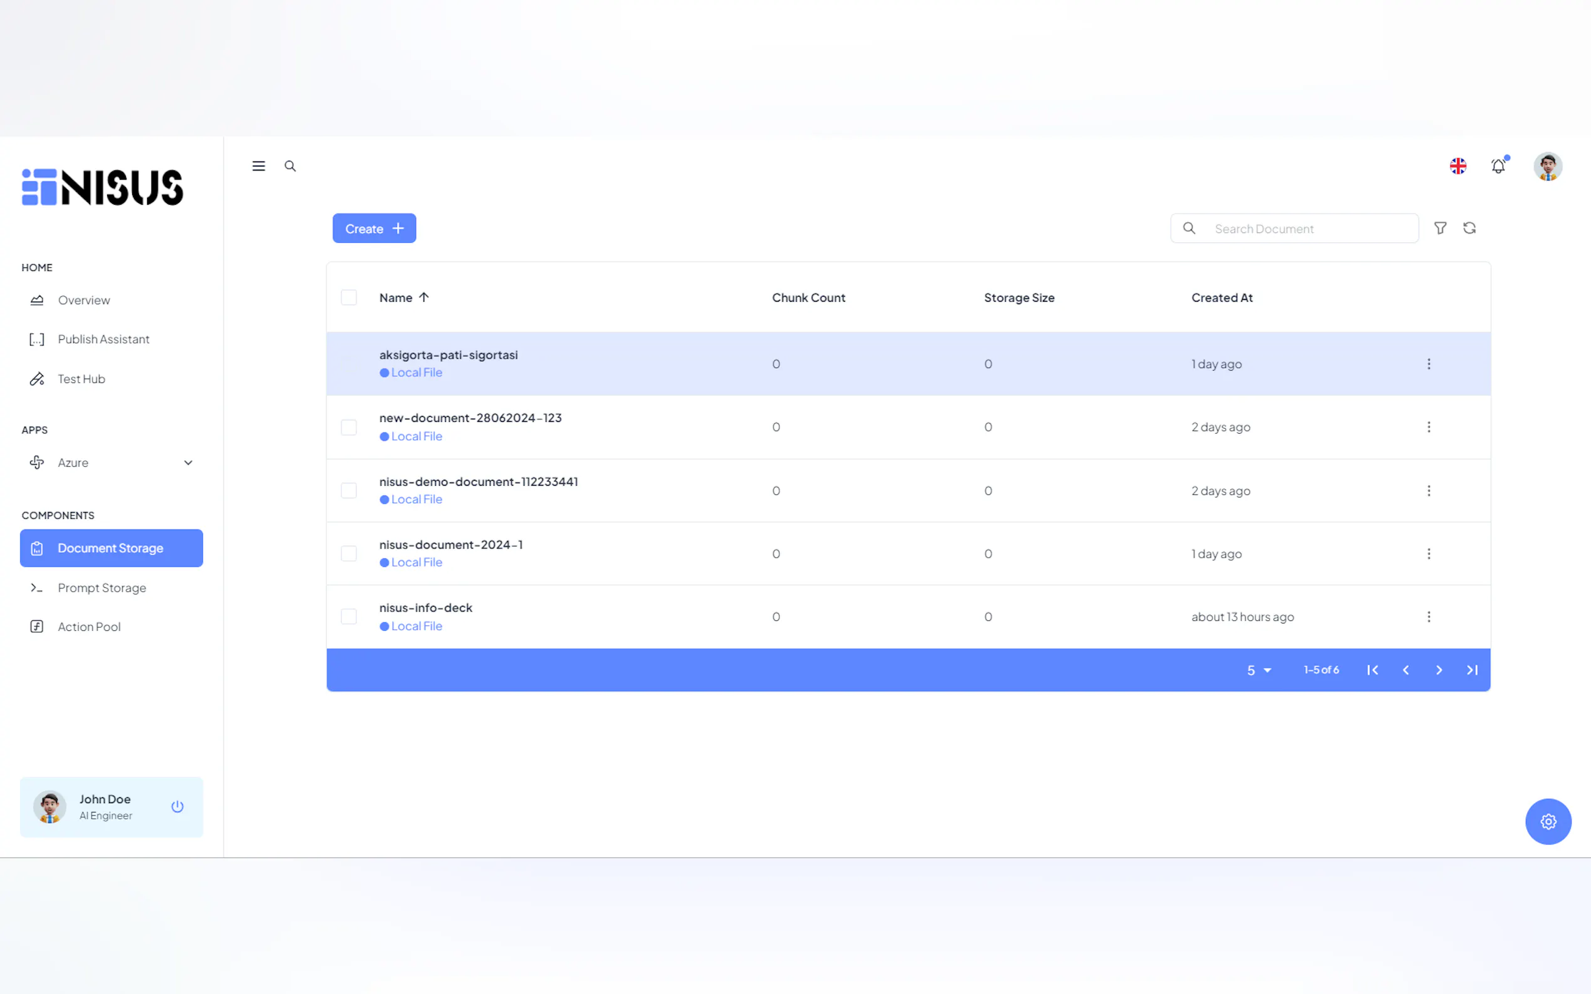Click the hamburger menu icon

coord(259,167)
